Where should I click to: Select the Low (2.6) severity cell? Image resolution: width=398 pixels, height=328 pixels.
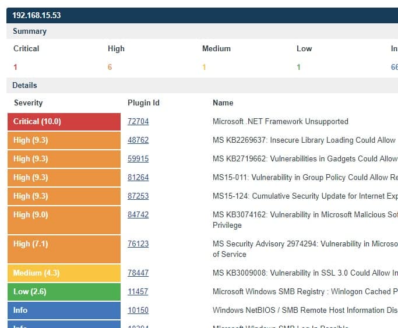point(64,292)
